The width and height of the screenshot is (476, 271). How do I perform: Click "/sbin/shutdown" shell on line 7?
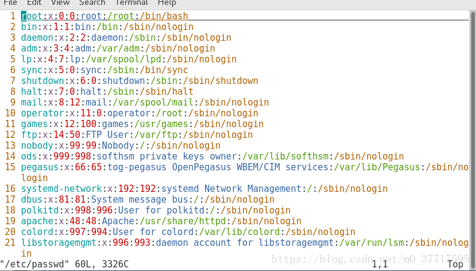221,81
